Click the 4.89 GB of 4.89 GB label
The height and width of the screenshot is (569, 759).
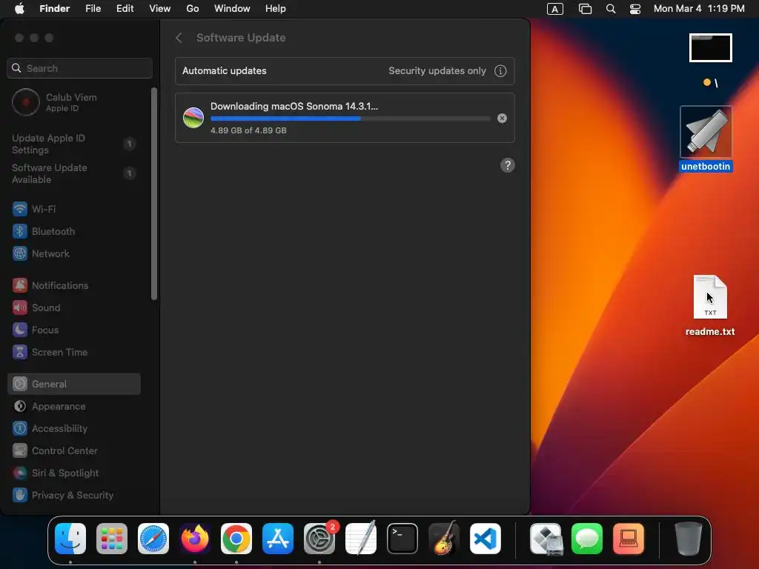coord(248,130)
